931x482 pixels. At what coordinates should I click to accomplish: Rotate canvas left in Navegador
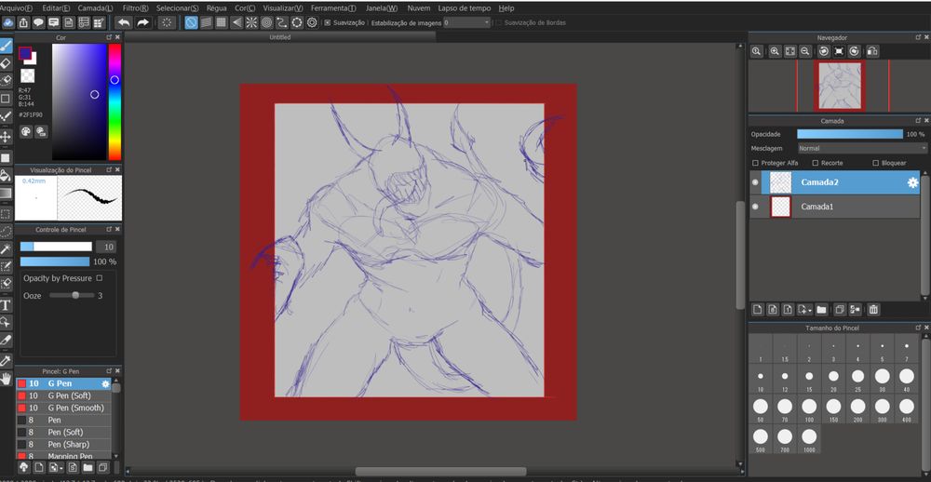pyautogui.click(x=824, y=52)
